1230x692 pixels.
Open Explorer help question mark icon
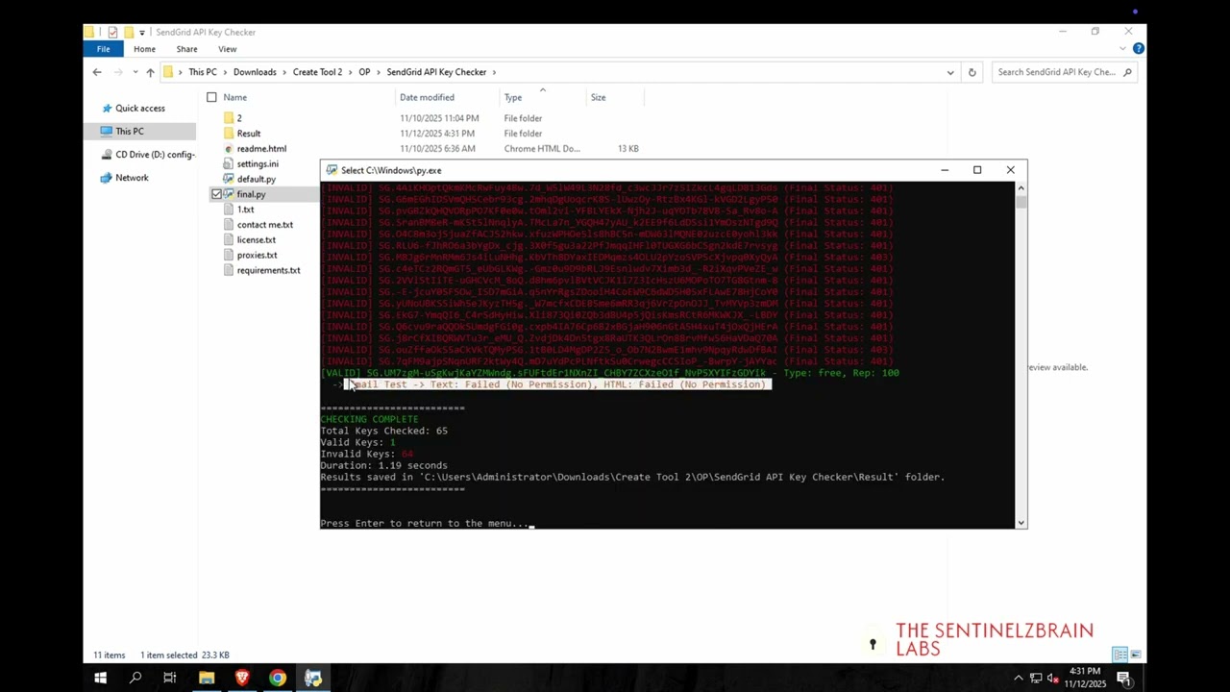click(x=1139, y=49)
